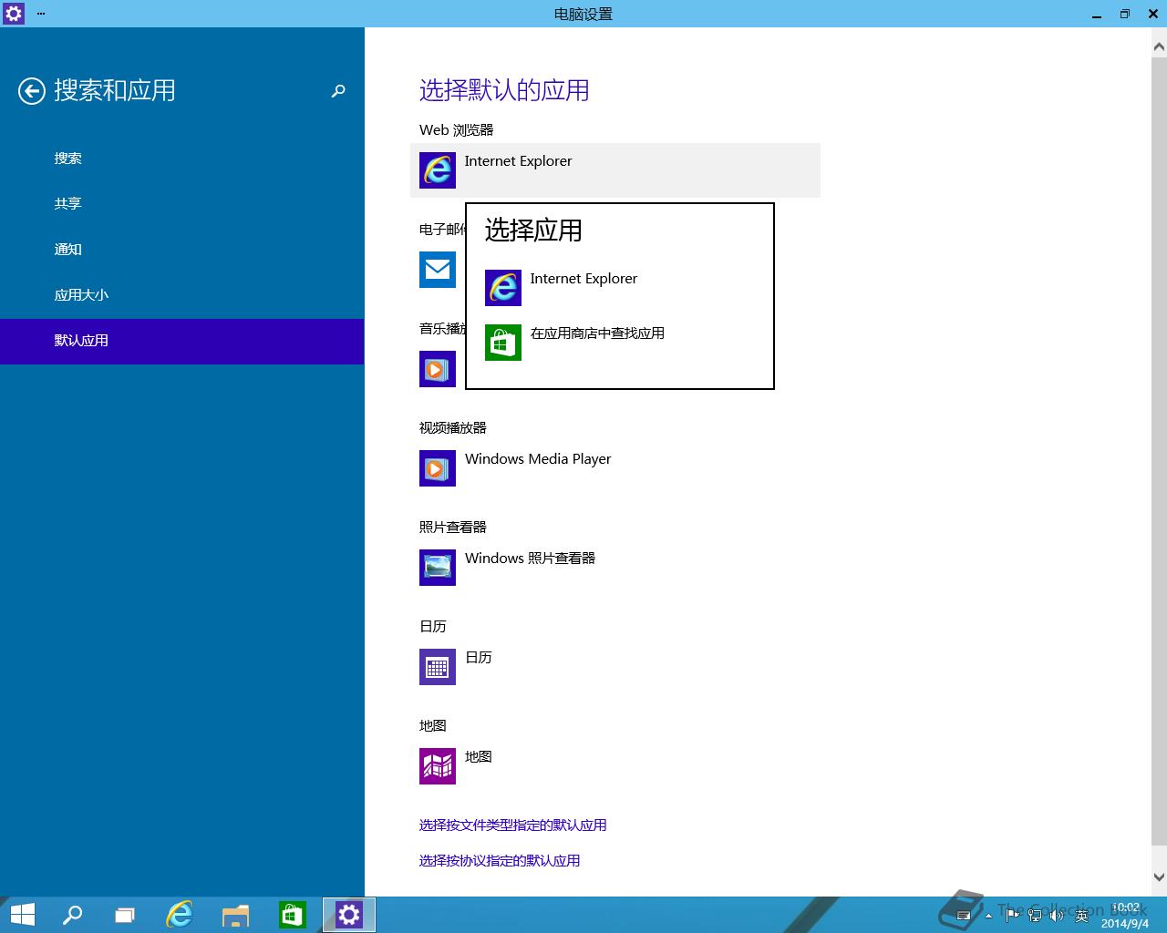Show hidden tray icons arrow

[988, 916]
